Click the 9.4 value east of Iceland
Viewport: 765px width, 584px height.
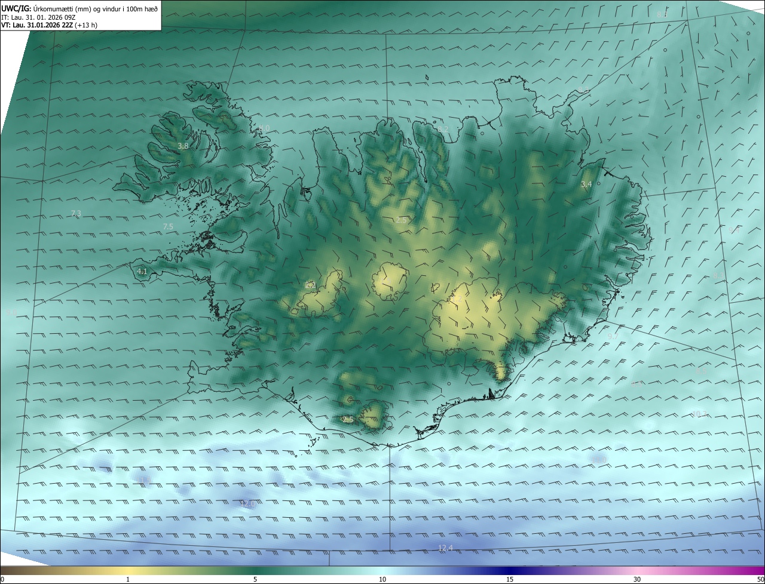pyautogui.click(x=735, y=229)
